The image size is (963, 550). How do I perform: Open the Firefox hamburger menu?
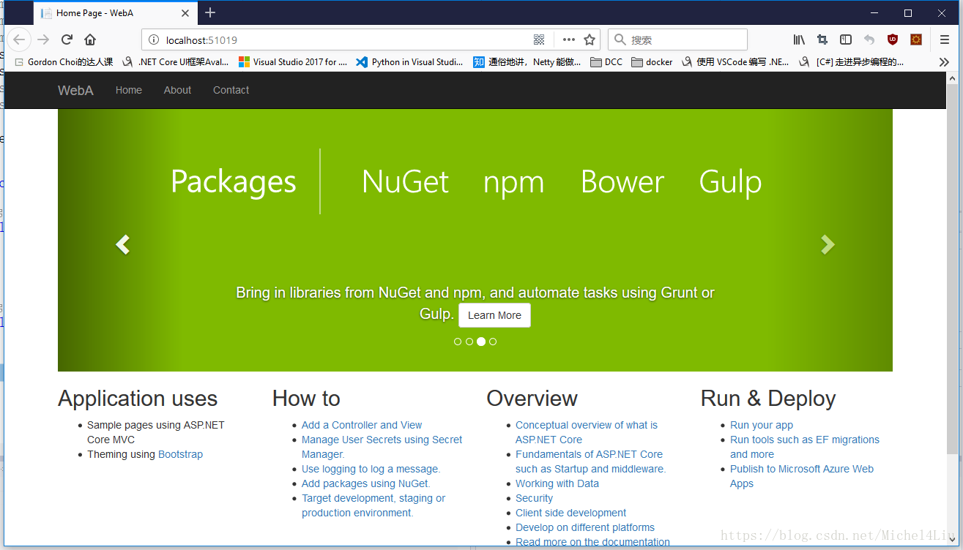tap(945, 39)
